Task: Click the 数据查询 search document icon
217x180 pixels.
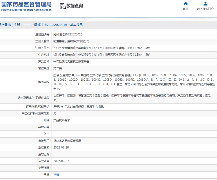Action: click(63, 6)
